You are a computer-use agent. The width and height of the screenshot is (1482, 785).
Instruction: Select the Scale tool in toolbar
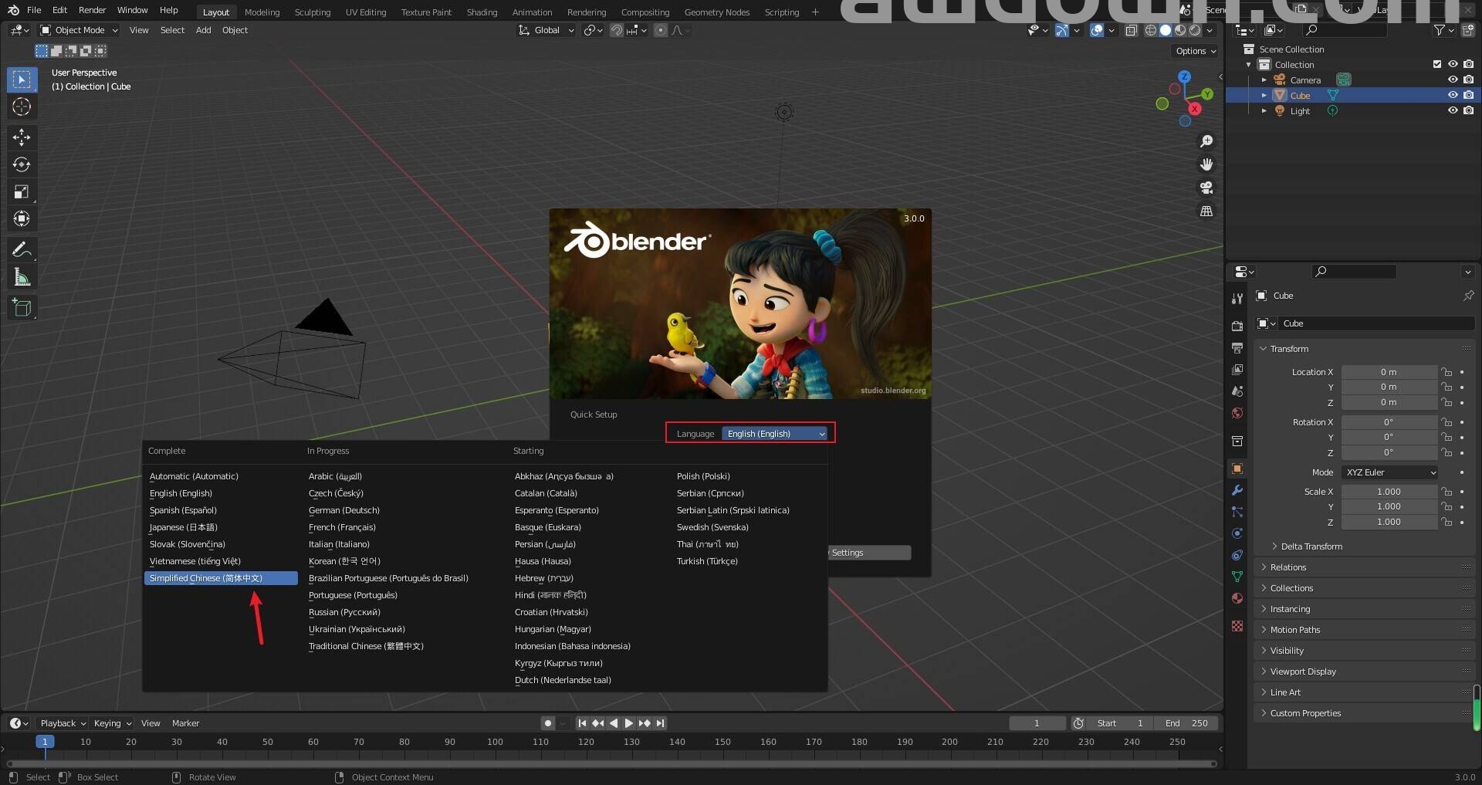point(22,191)
